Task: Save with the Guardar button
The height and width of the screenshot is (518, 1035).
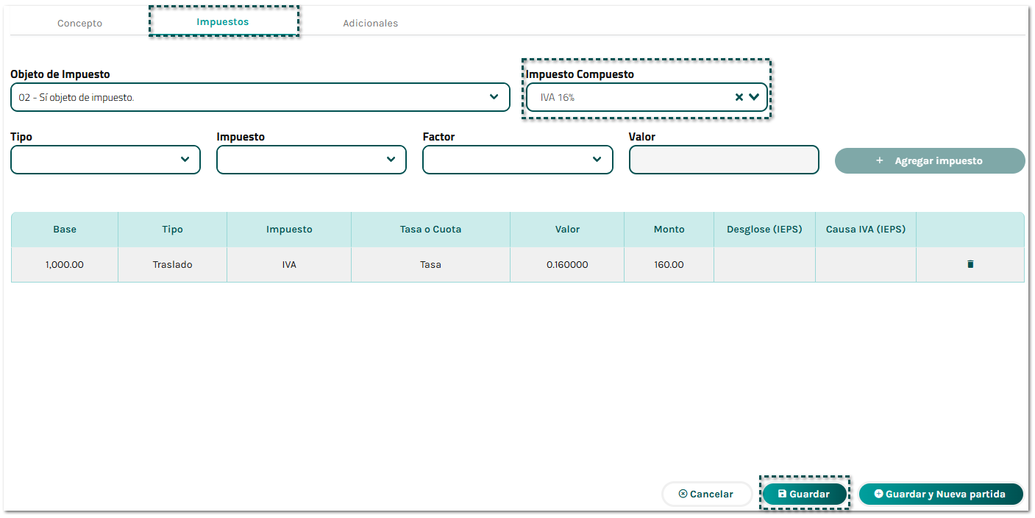Action: (x=804, y=494)
